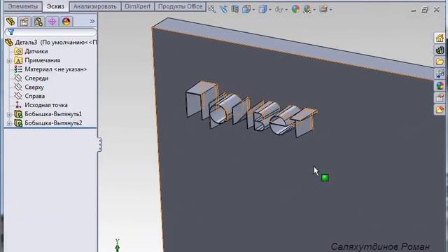Open the PropertyManager tab
448x252 pixels.
click(24, 22)
